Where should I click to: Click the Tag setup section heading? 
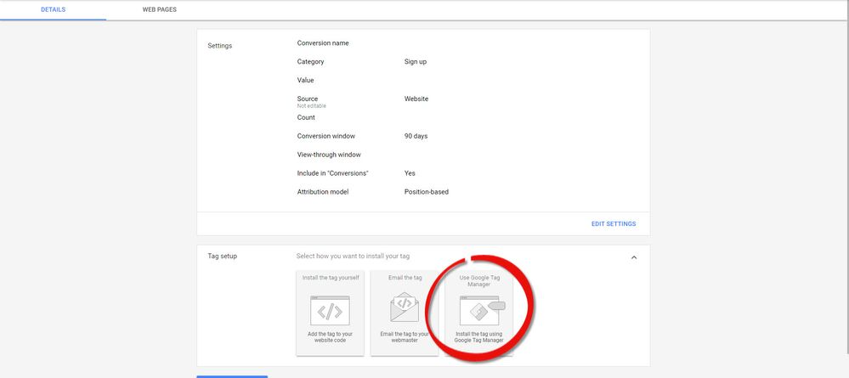point(222,257)
